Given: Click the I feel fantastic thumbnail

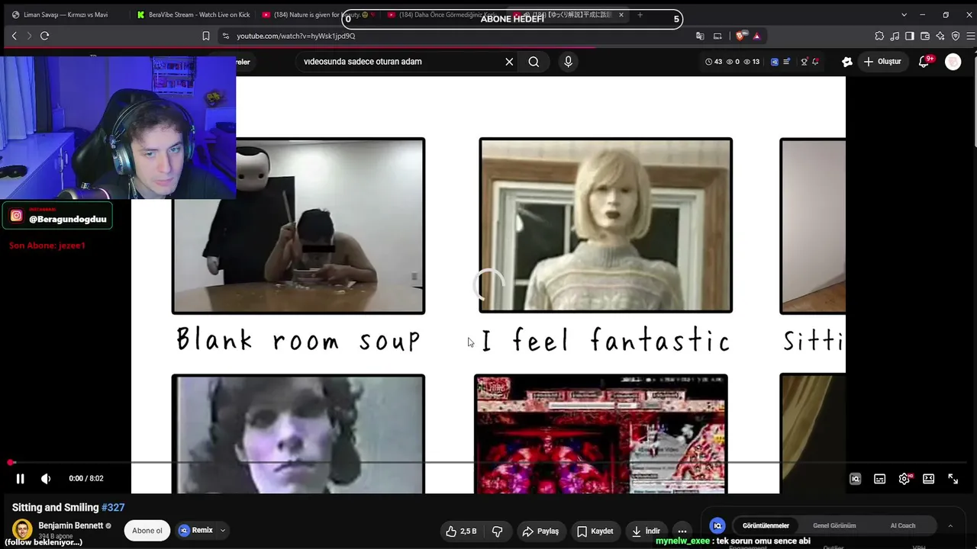Looking at the screenshot, I should pos(605,226).
